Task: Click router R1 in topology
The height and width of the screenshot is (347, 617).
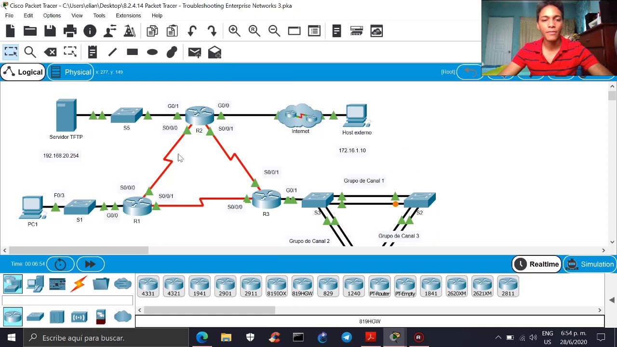Action: (137, 207)
